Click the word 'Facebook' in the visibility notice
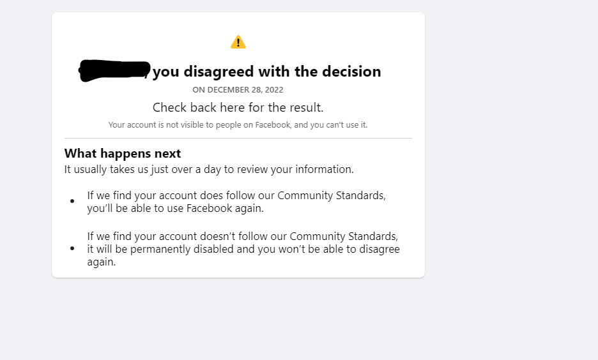The width and height of the screenshot is (598, 360). (x=273, y=125)
